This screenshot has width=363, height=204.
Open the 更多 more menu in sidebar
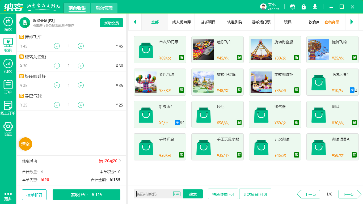pos(8,196)
